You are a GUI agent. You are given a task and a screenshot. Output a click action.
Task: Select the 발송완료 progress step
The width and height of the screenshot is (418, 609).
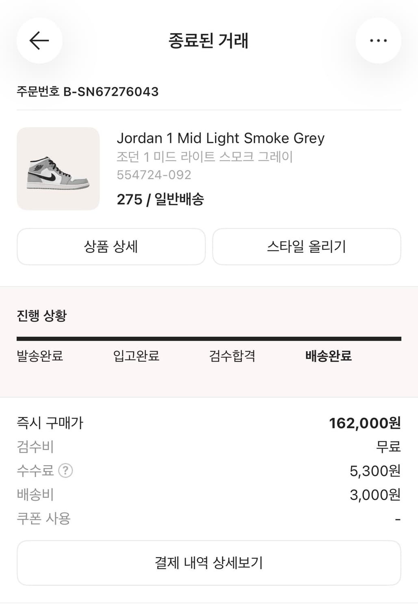click(40, 356)
